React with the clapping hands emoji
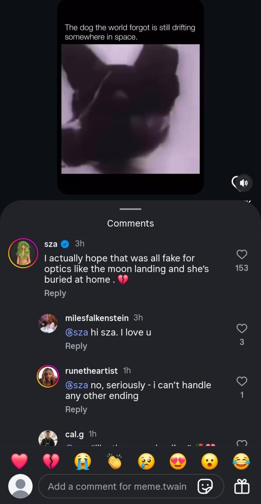This screenshot has width=261, height=504. (115, 461)
